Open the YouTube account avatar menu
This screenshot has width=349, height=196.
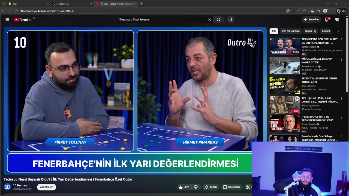coord(337,20)
